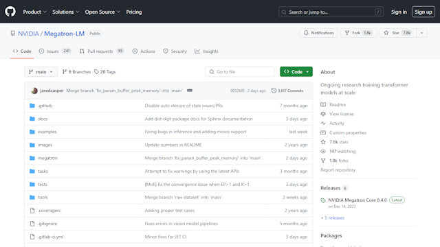The width and height of the screenshot is (440, 247).
Task: Switch to the Code tab
Action: (22, 51)
